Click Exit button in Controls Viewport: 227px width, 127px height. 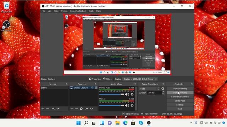pyautogui.click(x=180, y=109)
